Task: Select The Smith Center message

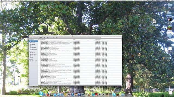Action: [80, 44]
